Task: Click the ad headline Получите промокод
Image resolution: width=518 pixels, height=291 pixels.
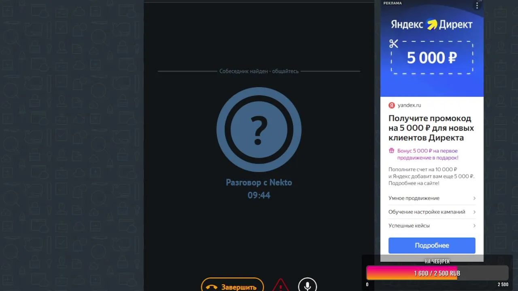Action: 431,128
